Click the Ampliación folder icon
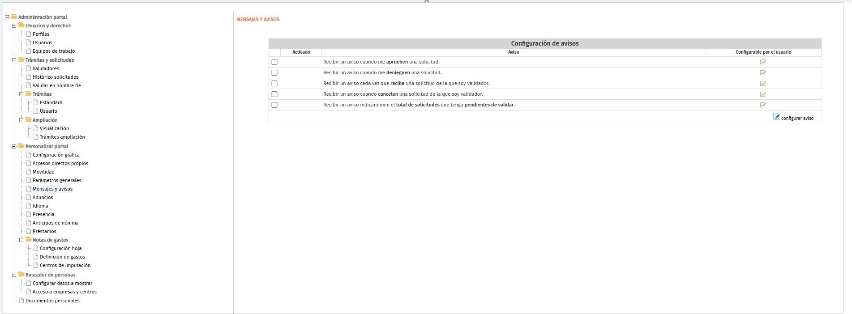 [x=28, y=119]
